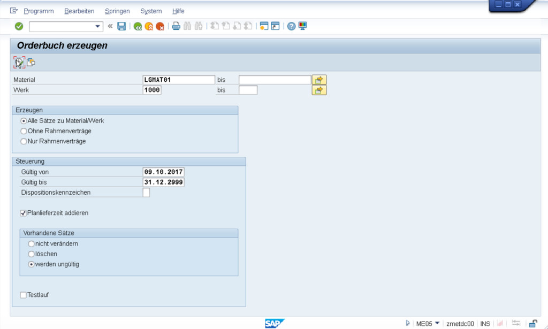The image size is (548, 329).
Task: Open the Programm menu
Action: pyautogui.click(x=39, y=11)
